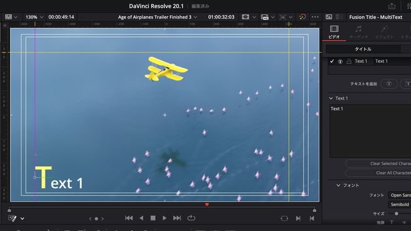Viewport: 411px width, 231px height.
Task: Stop playback
Action: [x=153, y=218]
